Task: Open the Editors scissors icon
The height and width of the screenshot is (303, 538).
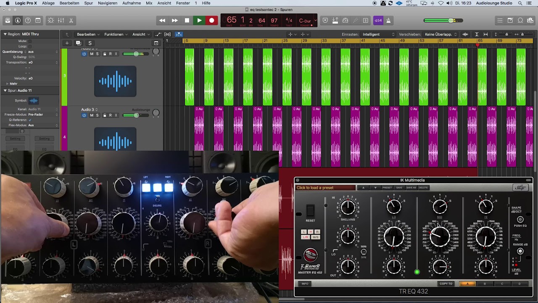Action: click(71, 20)
